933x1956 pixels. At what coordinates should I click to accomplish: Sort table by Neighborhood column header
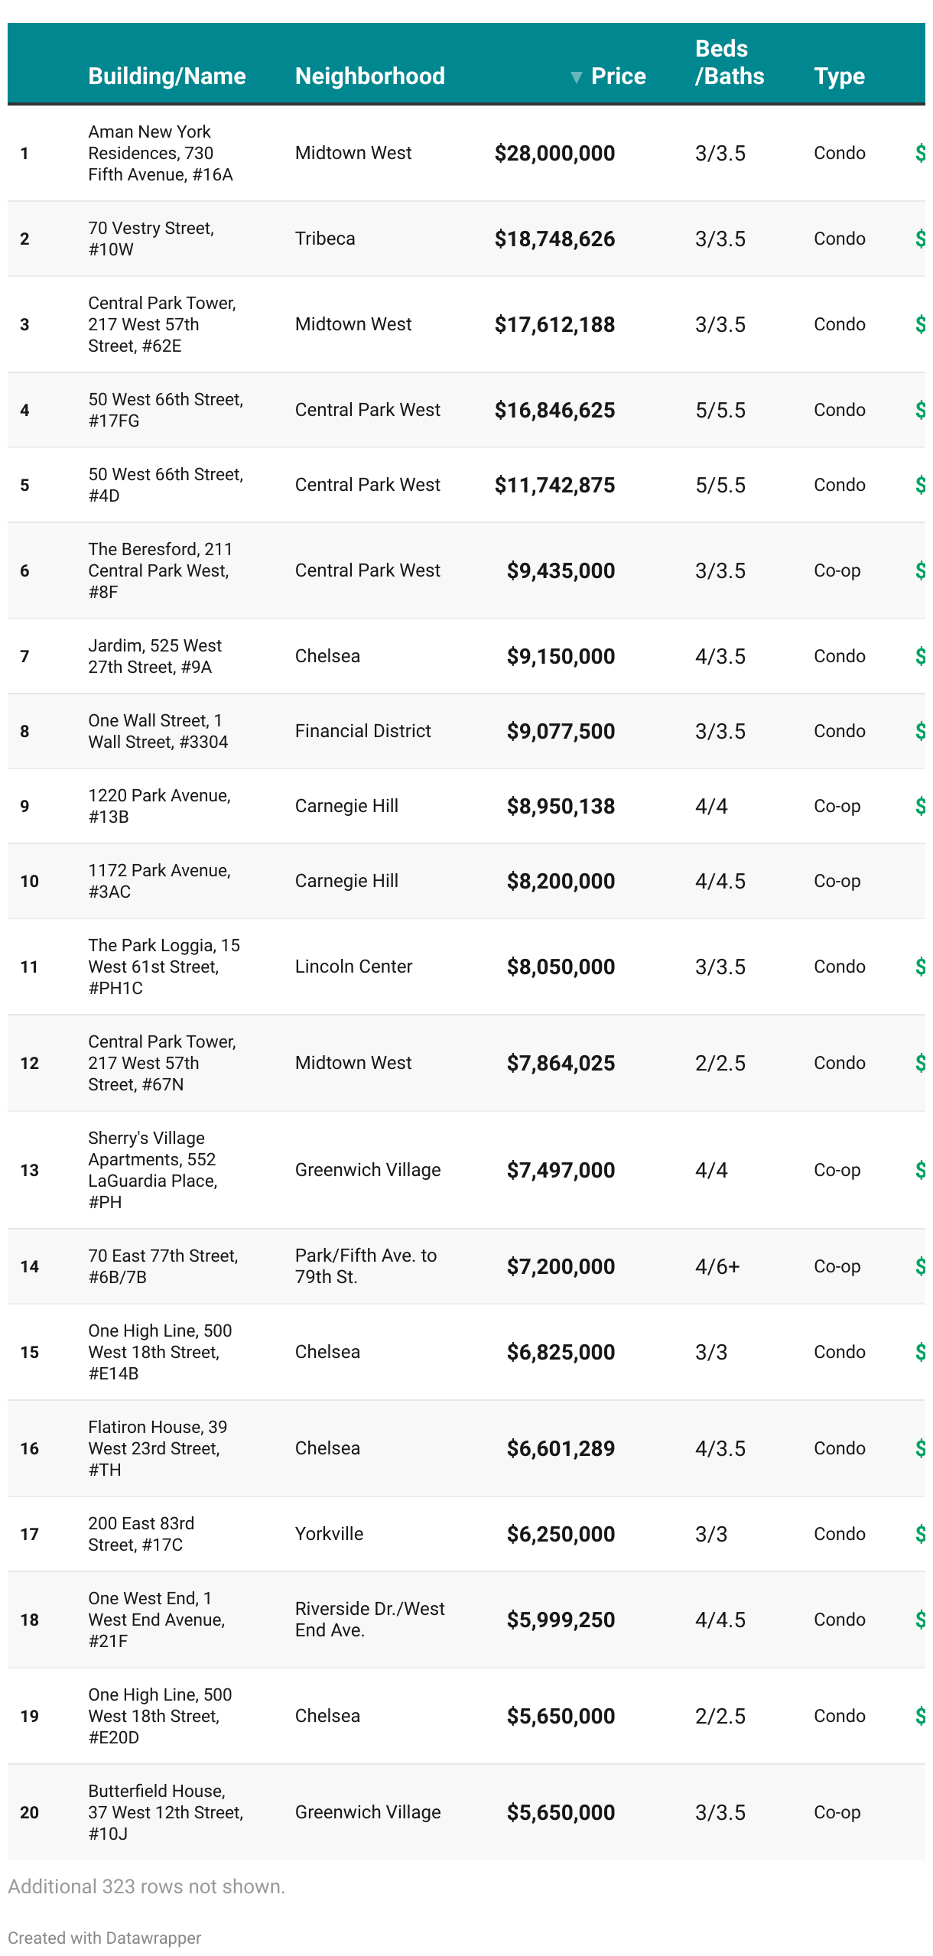pos(369,76)
